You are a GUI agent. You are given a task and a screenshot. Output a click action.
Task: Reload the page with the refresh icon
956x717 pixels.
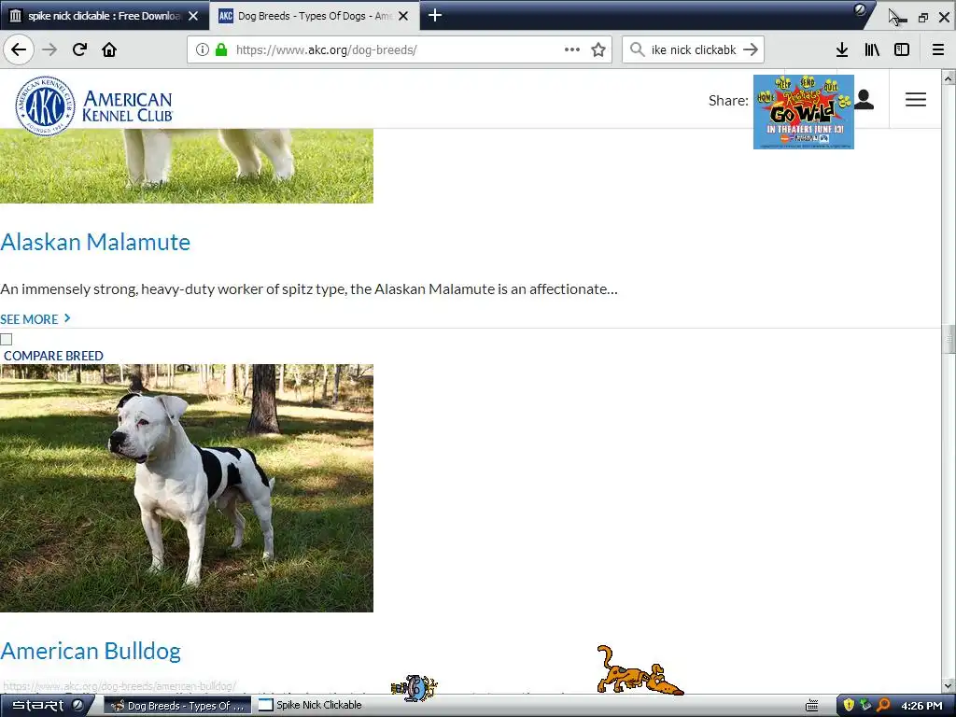tap(79, 49)
